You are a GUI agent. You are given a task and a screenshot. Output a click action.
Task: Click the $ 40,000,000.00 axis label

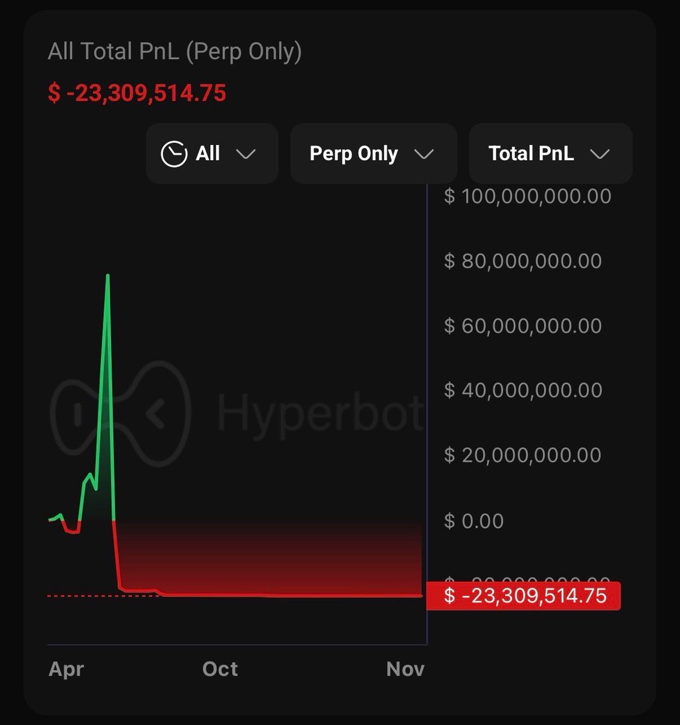click(523, 390)
